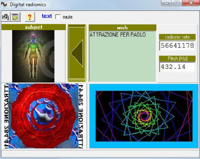Maximize the Digital radionics window

(x=177, y=3)
